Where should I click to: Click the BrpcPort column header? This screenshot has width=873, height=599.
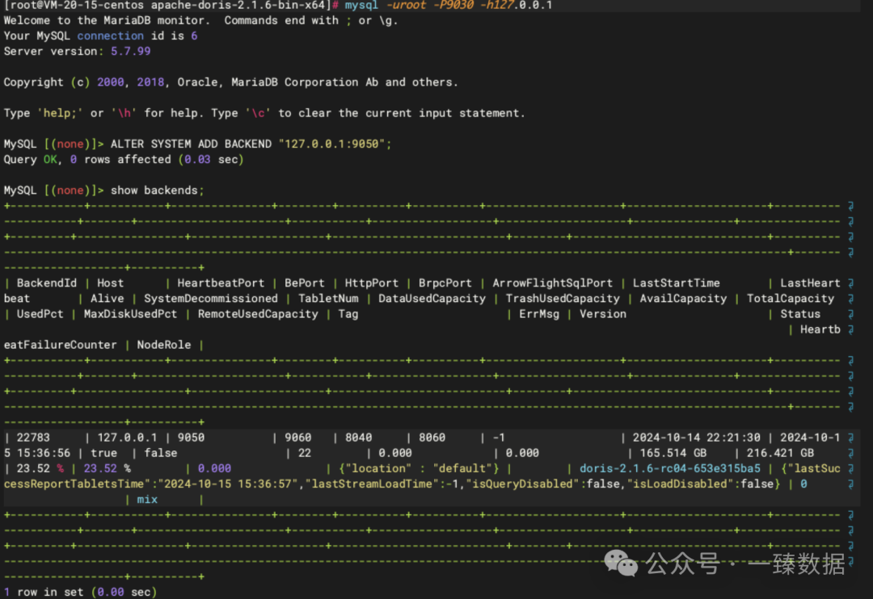(445, 283)
